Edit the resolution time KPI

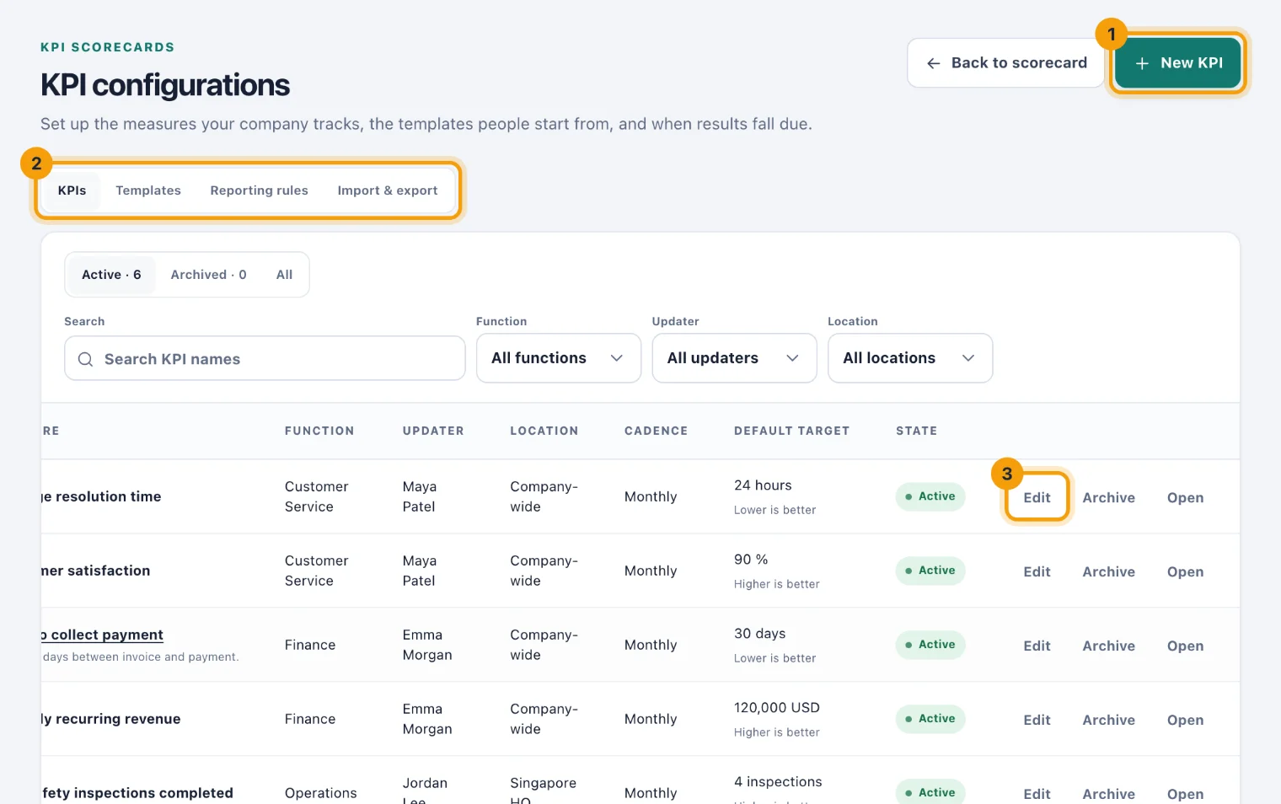pos(1037,497)
